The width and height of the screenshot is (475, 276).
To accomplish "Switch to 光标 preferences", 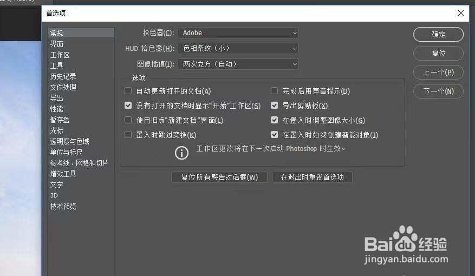I will click(x=57, y=130).
